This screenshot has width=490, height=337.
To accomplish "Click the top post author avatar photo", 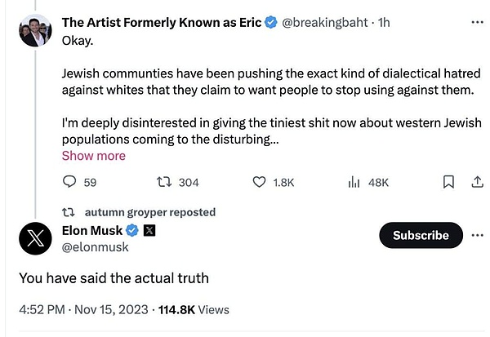I will point(36,31).
